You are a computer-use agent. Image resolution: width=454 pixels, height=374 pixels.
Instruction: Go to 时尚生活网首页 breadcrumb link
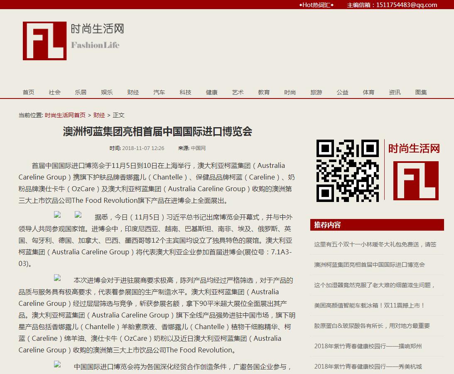(65, 115)
